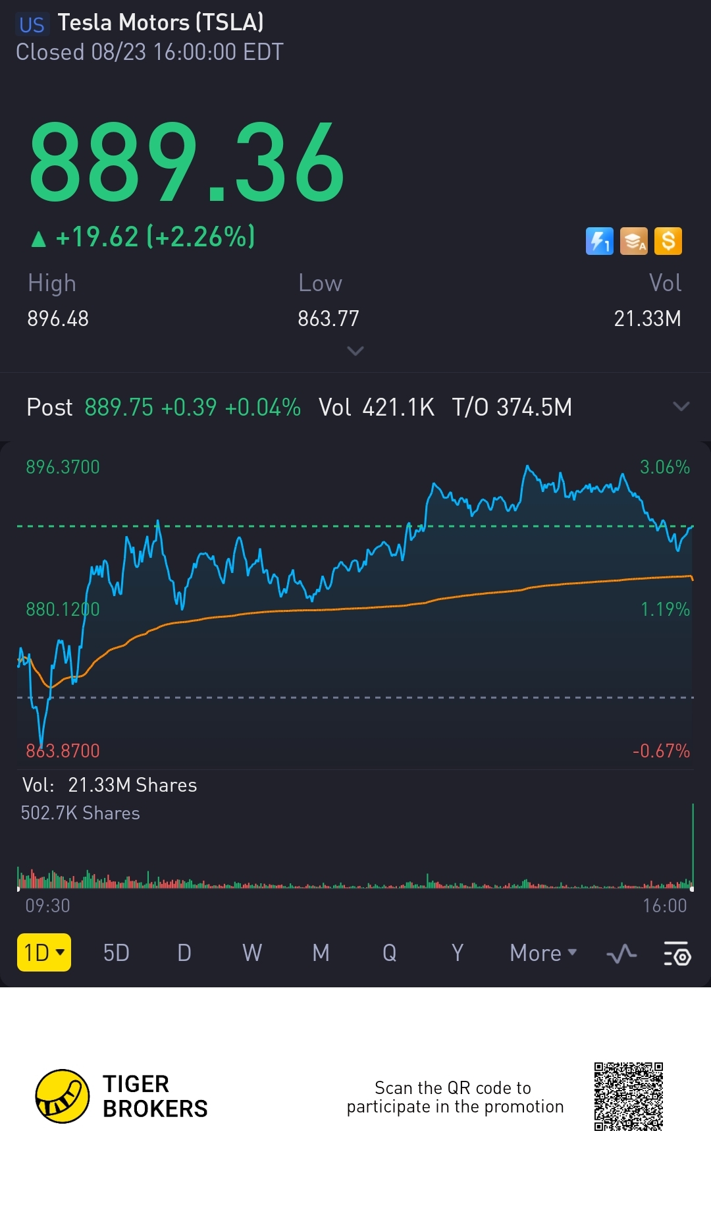
Task: Tap the closing volume spike bar
Action: (x=693, y=846)
